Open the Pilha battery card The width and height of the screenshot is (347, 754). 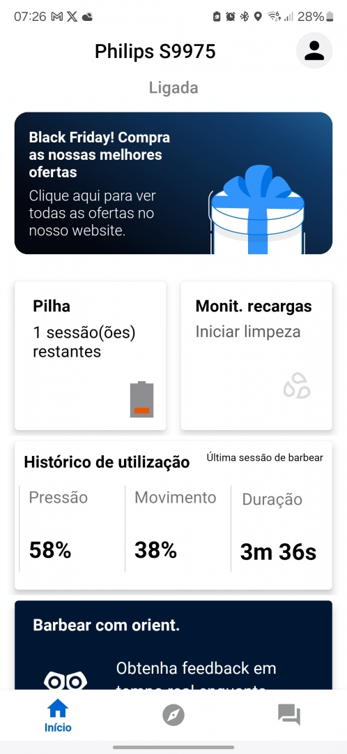(x=91, y=356)
